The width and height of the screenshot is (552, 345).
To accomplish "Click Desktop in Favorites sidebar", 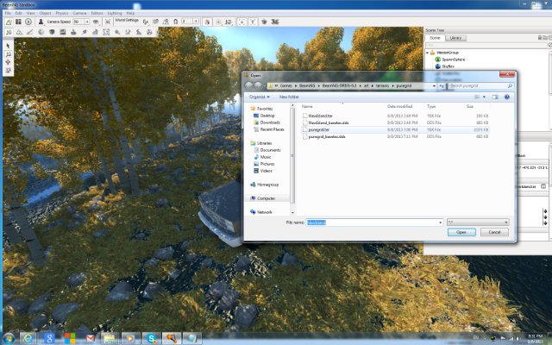I will (x=267, y=116).
